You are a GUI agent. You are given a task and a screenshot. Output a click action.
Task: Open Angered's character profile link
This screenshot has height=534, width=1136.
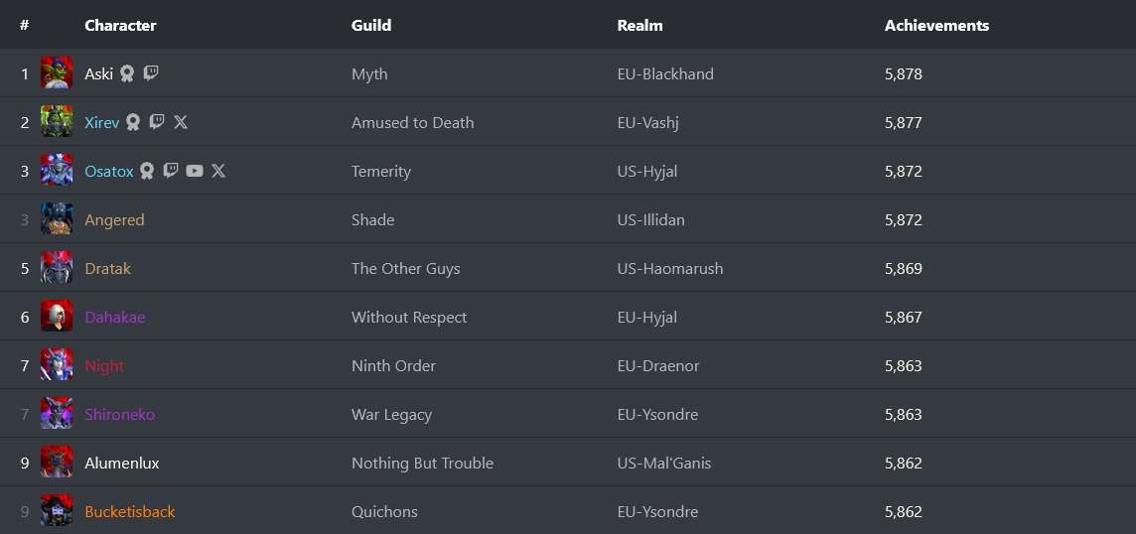(114, 219)
